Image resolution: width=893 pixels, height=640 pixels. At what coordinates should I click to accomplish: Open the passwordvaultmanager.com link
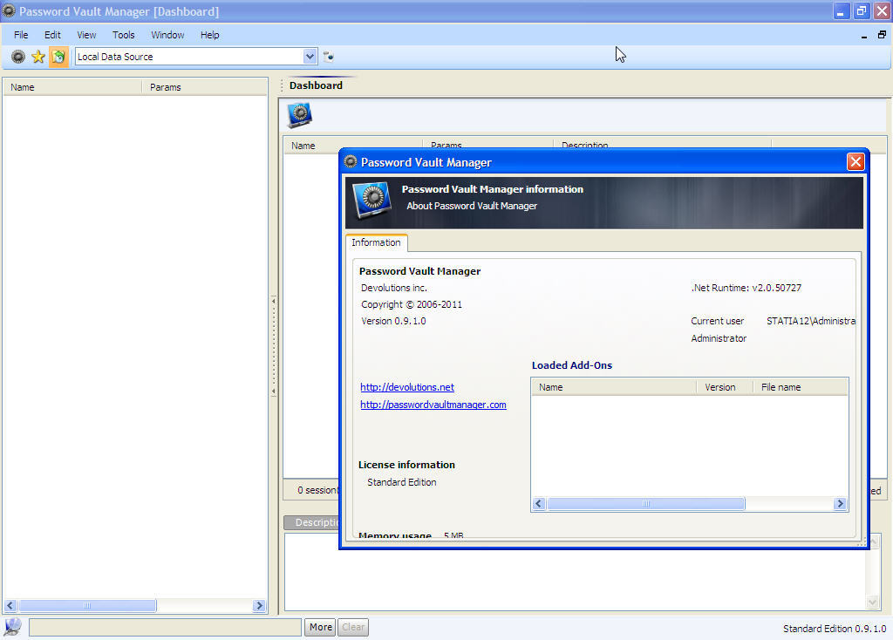click(433, 405)
